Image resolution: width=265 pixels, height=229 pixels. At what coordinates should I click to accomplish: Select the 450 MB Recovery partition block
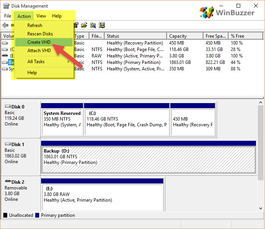point(193,119)
